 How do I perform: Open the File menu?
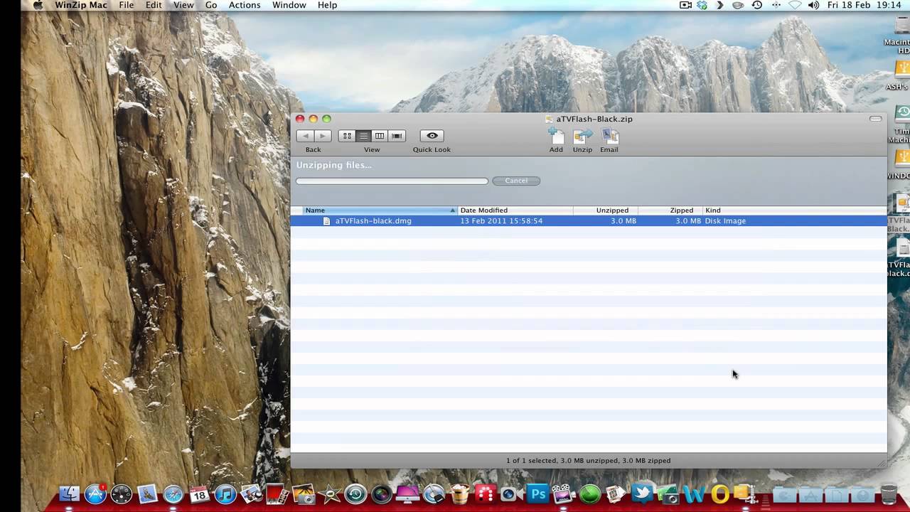click(127, 5)
